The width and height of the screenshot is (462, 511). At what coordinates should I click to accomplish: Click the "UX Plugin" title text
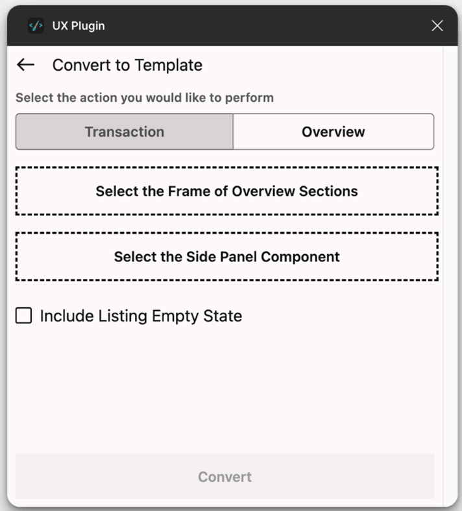pyautogui.click(x=79, y=26)
